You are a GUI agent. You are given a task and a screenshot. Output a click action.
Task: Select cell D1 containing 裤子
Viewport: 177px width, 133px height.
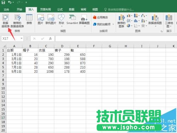[x=62, y=50]
